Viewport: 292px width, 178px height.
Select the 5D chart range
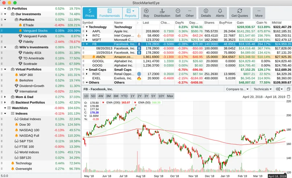93,96
